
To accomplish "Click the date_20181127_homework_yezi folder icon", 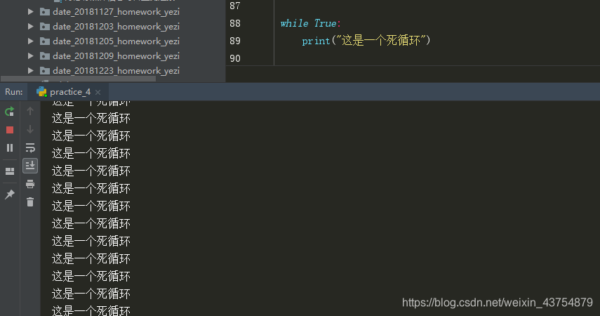I will (45, 12).
